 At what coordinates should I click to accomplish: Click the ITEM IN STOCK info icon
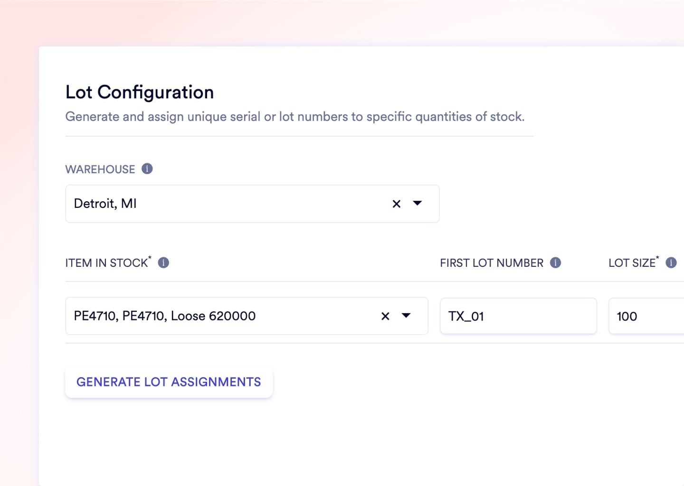point(163,262)
